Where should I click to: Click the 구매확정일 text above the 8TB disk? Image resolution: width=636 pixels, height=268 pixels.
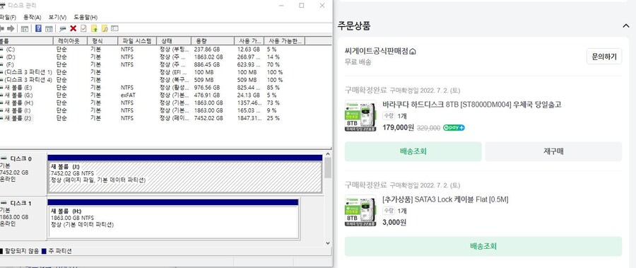[x=425, y=91]
